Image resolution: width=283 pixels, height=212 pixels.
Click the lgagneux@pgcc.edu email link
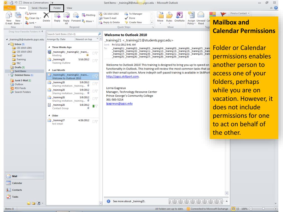(119, 104)
